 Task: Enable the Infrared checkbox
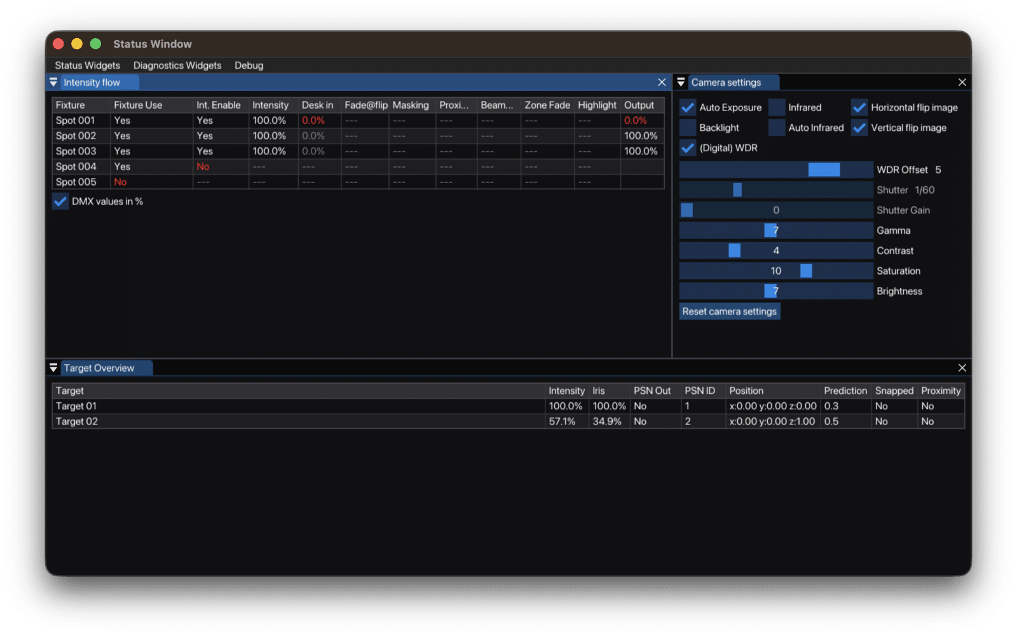[x=777, y=107]
